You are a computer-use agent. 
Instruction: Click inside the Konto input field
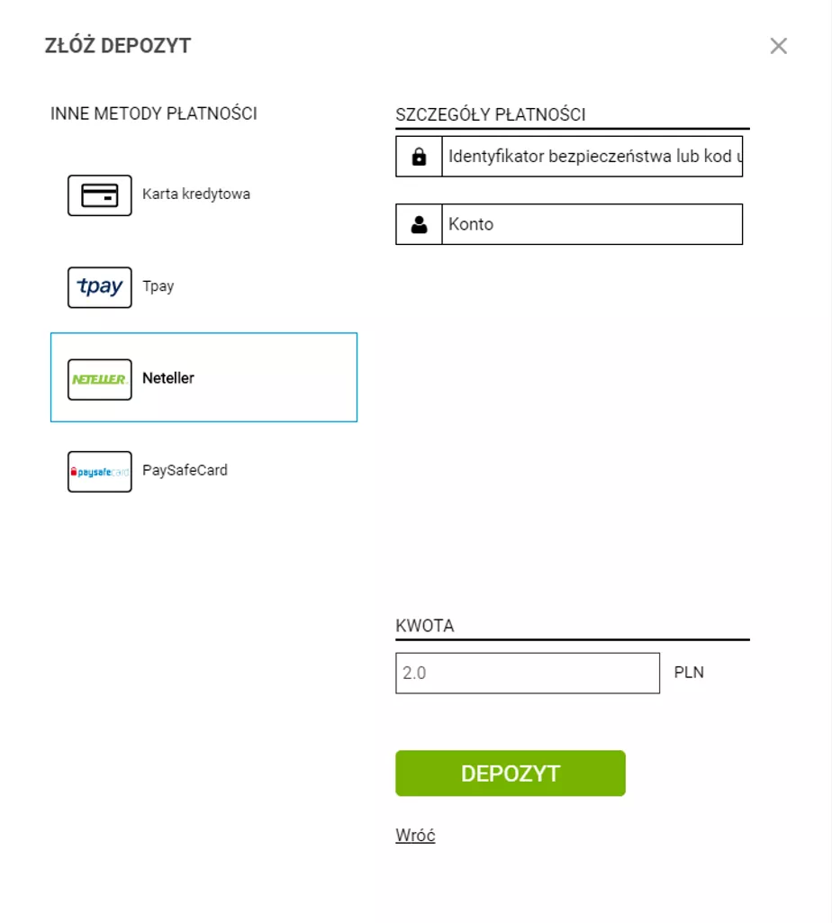pos(590,224)
